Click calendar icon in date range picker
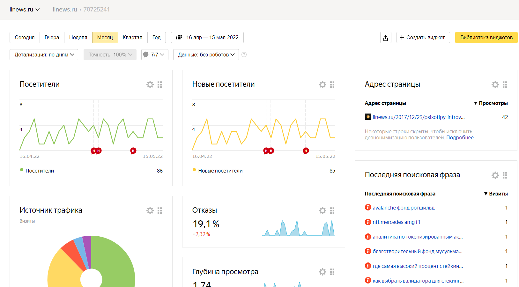Image resolution: width=519 pixels, height=287 pixels. tap(179, 37)
